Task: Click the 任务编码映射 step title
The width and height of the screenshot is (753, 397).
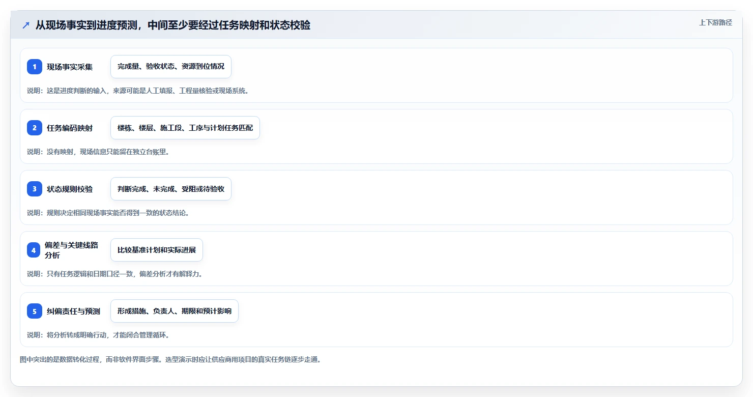Action: [70, 128]
